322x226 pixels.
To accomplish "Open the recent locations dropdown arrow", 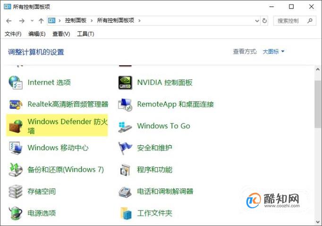I will pyautogui.click(x=32, y=21).
